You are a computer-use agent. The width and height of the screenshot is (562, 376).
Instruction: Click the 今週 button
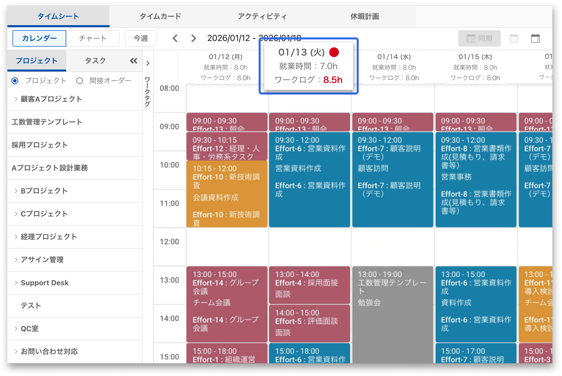140,38
